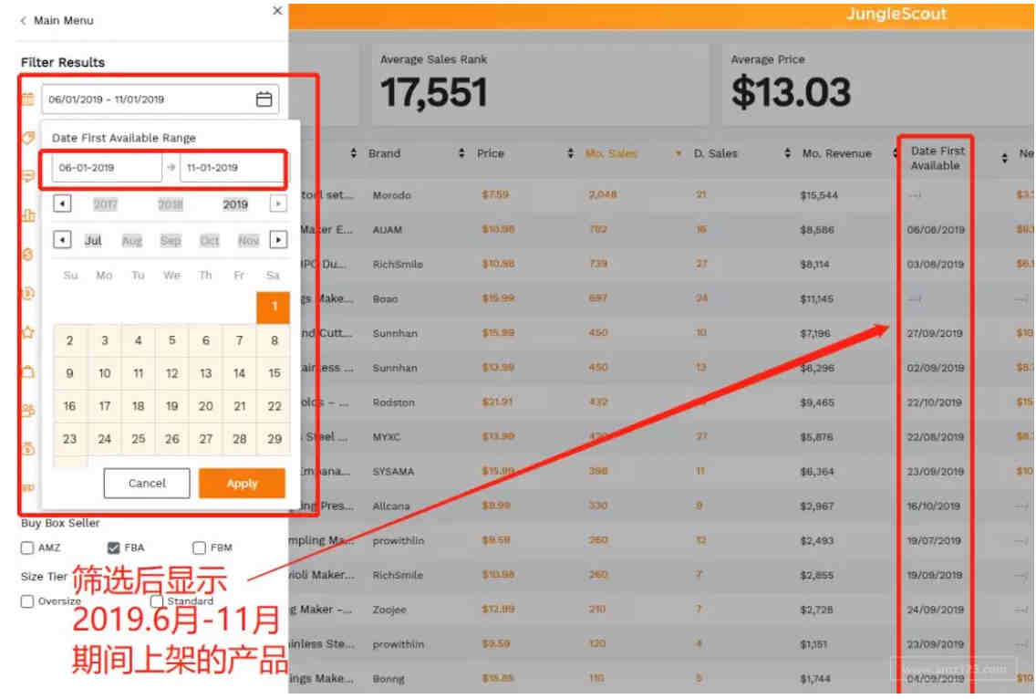Switch the calendar month to Aug
1036x699 pixels.
pyautogui.click(x=132, y=240)
